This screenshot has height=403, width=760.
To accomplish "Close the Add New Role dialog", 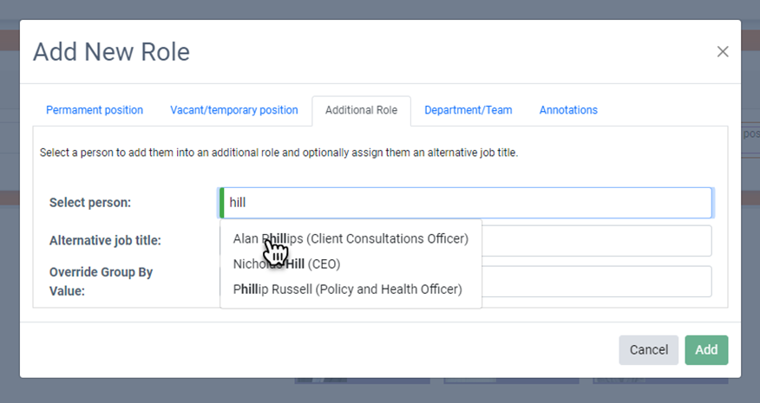I will click(722, 52).
